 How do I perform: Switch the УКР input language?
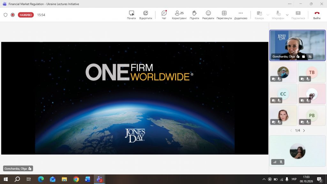tap(294, 179)
